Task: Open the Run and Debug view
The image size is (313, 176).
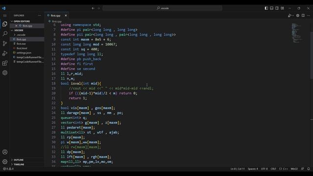Action: pyautogui.click(x=5, y=53)
